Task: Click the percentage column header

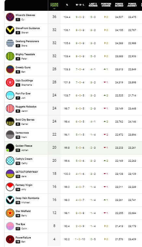Action: pyautogui.click(x=67, y=5)
